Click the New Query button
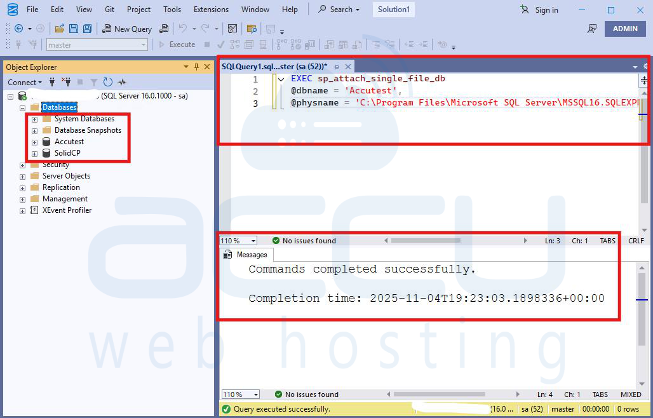This screenshot has height=418, width=653. point(127,29)
